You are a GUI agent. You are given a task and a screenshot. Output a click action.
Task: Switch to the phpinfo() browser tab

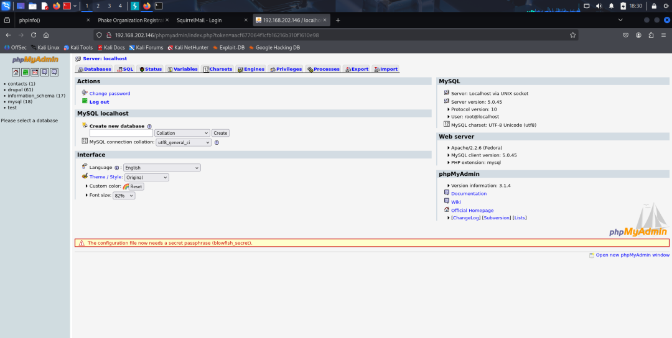coord(54,20)
